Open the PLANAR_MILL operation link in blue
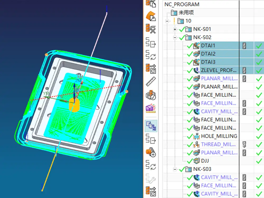 [219, 78]
